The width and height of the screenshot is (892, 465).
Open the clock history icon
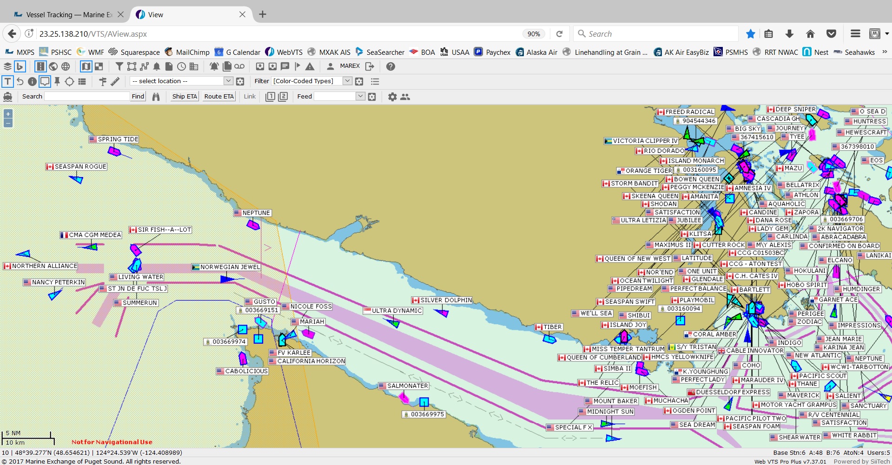coord(182,66)
